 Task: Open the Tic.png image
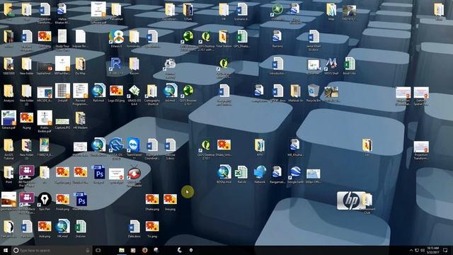pyautogui.click(x=152, y=227)
